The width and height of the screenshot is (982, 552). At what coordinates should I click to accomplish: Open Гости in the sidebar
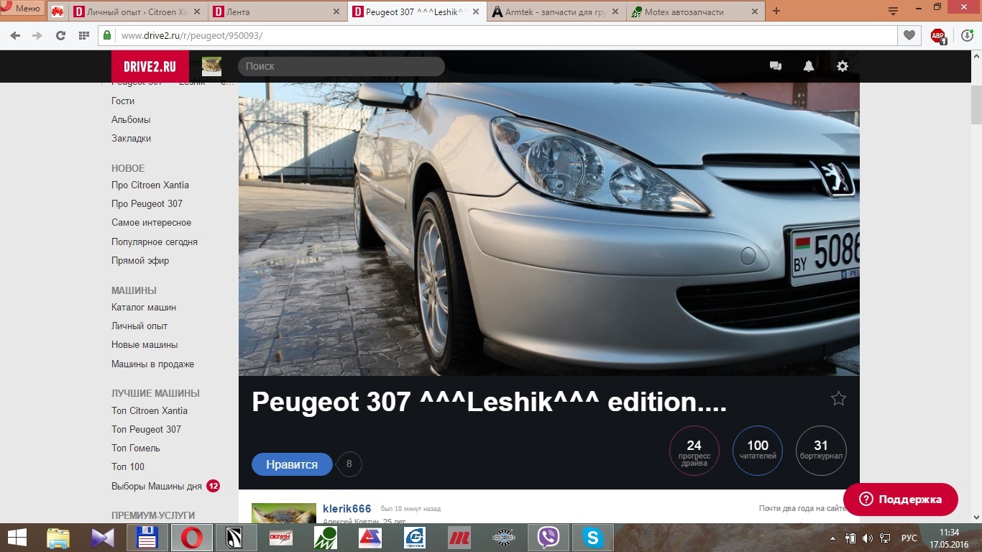[123, 101]
